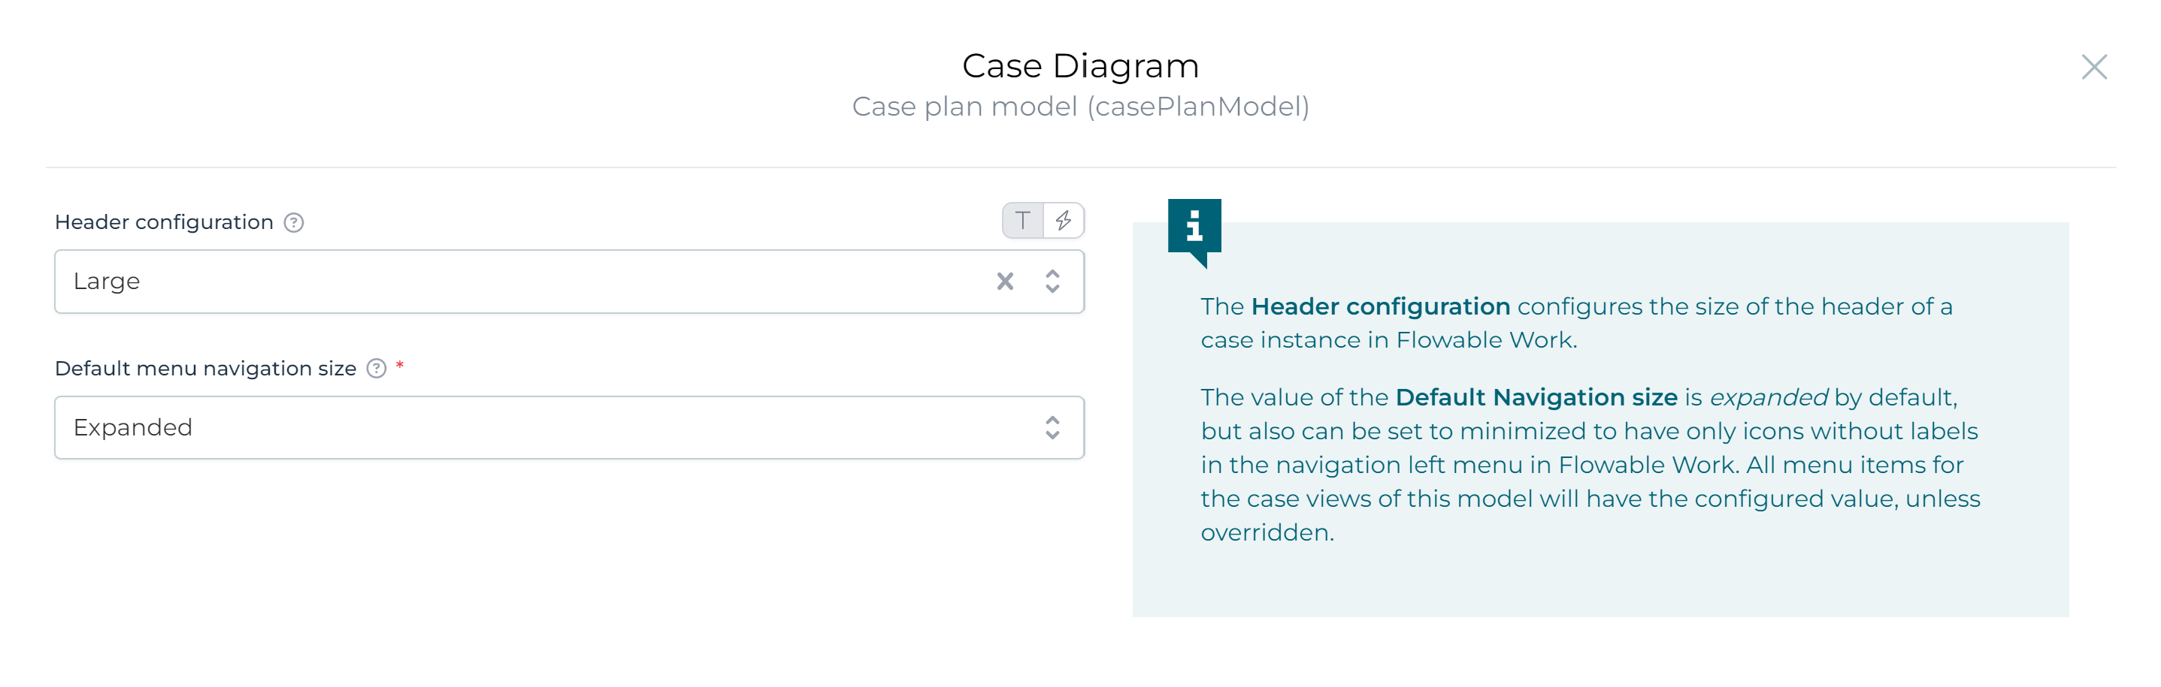Click inside the Large selection field
The image size is (2161, 687).
(504, 282)
